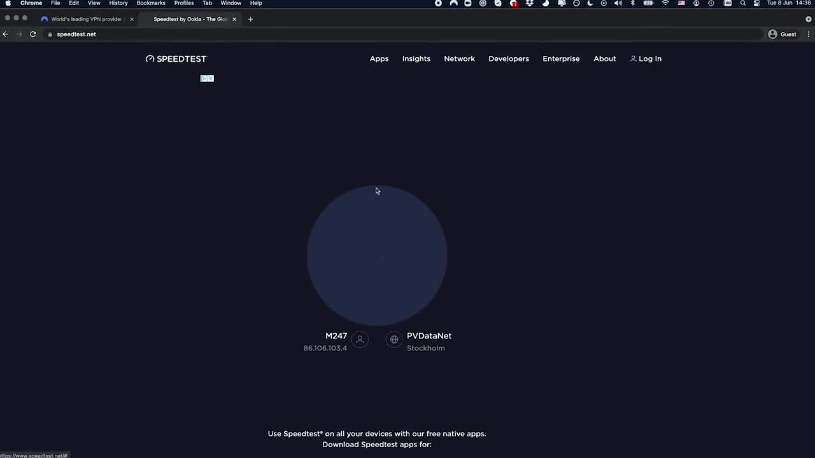Open volume control in menu bar
This screenshot has width=815, height=458.
pos(618,3)
